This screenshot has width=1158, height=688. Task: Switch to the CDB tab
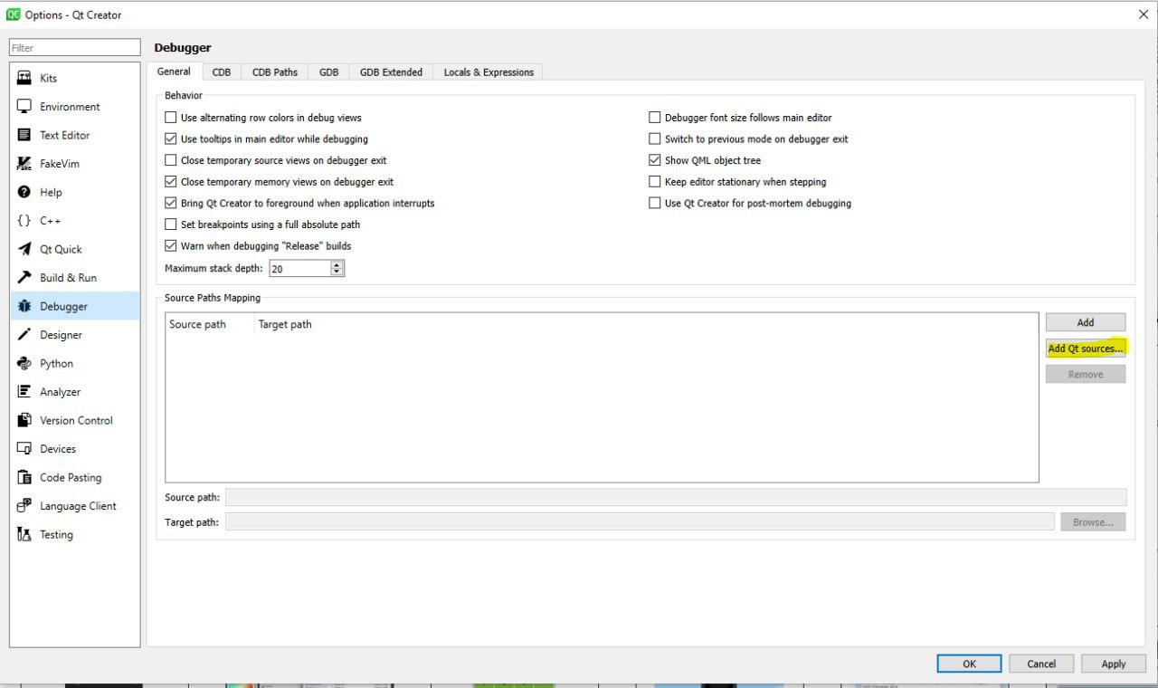click(222, 72)
